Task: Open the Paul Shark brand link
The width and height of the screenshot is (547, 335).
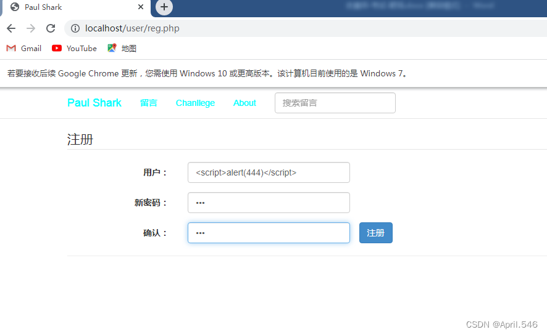Action: [94, 103]
